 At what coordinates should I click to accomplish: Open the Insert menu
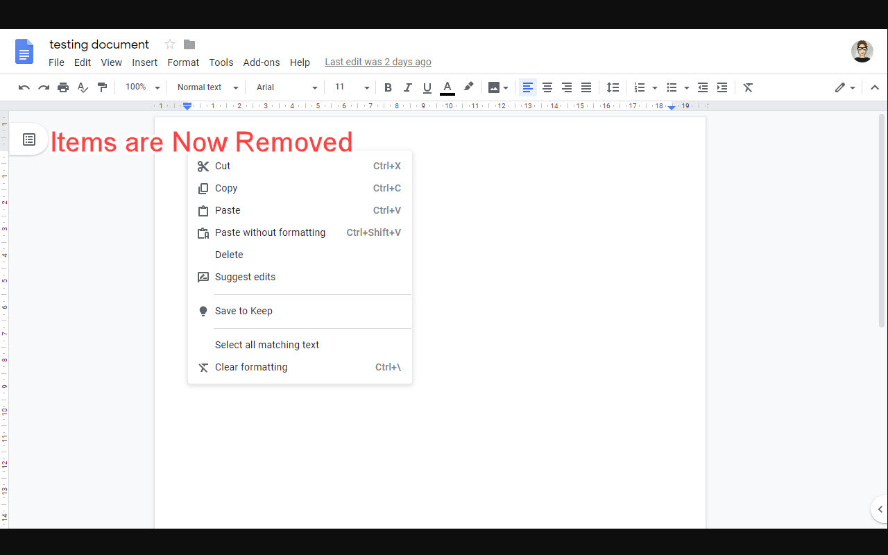(145, 62)
